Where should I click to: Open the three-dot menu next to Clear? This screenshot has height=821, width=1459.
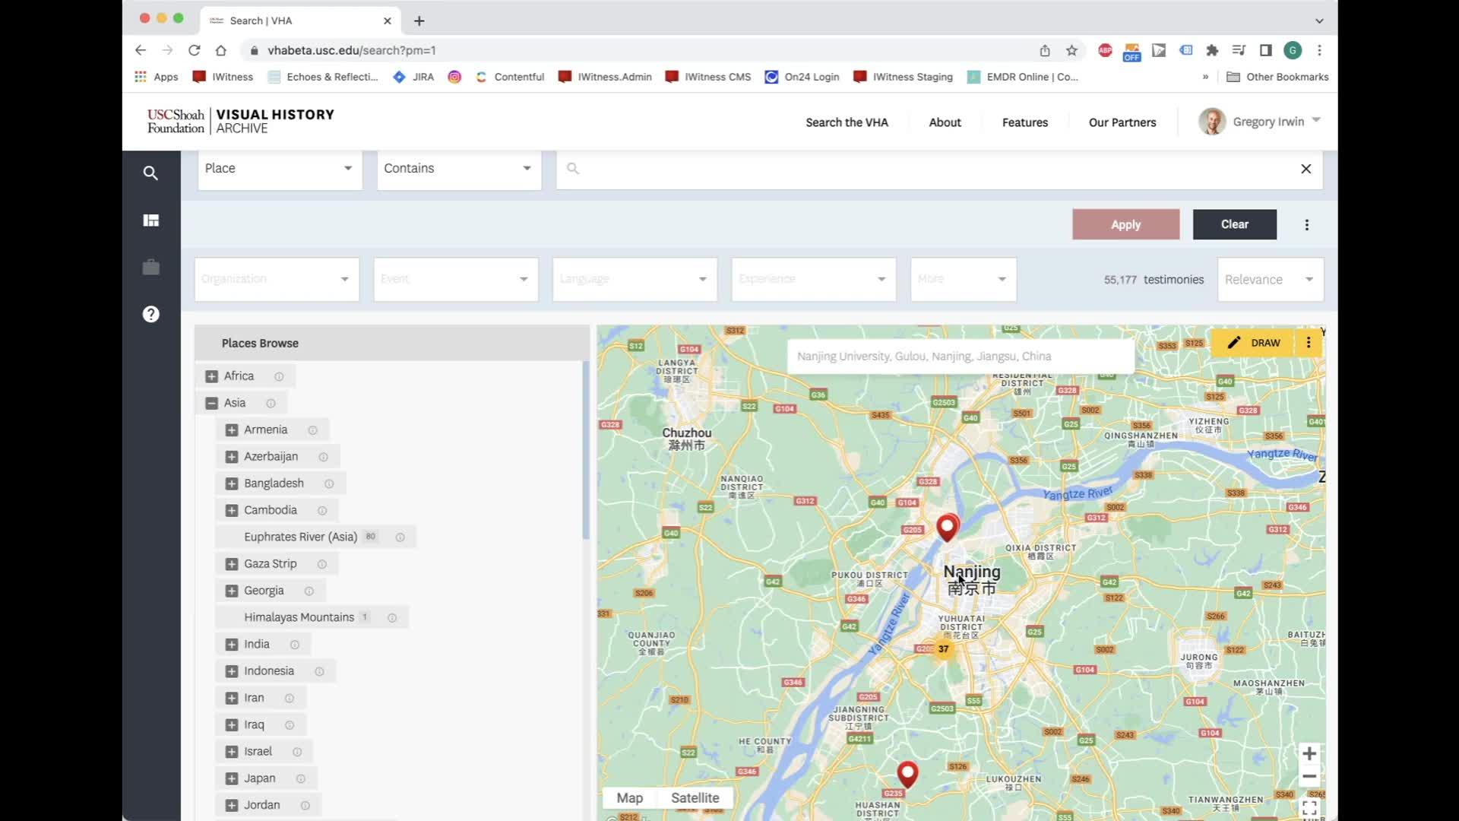click(x=1306, y=225)
